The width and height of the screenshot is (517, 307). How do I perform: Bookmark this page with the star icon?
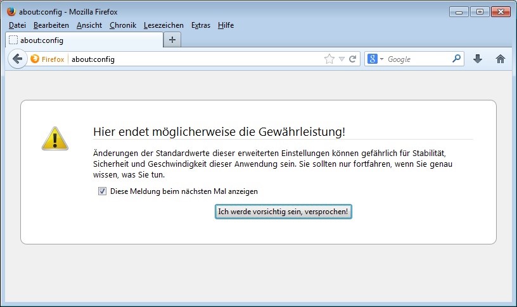[329, 59]
